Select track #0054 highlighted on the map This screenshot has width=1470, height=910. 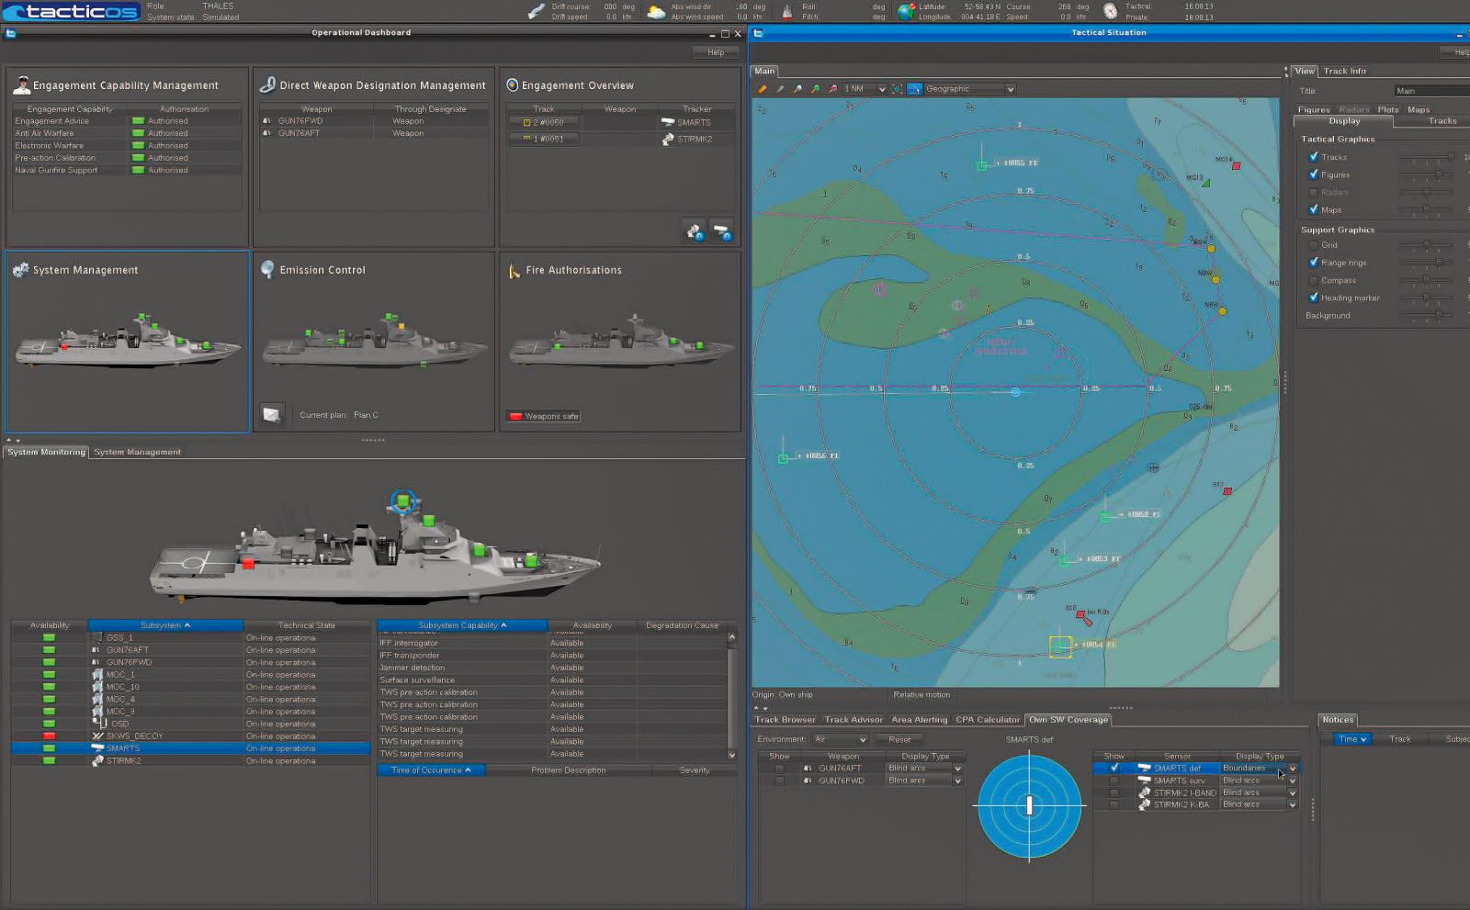1060,646
